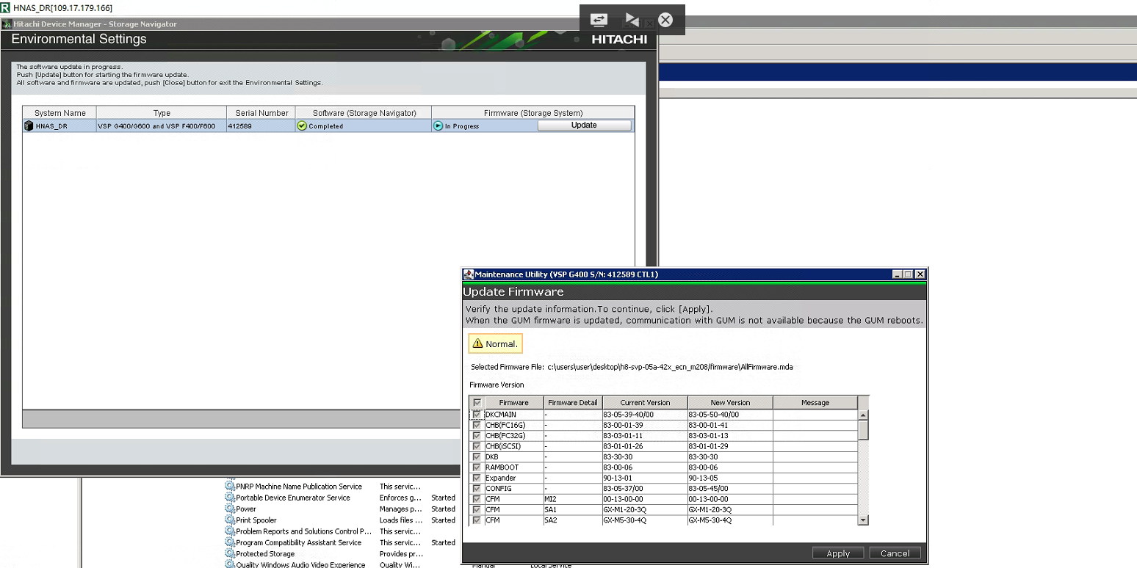
Task: Click the Print Spooler service gear icon
Action: pyautogui.click(x=230, y=520)
